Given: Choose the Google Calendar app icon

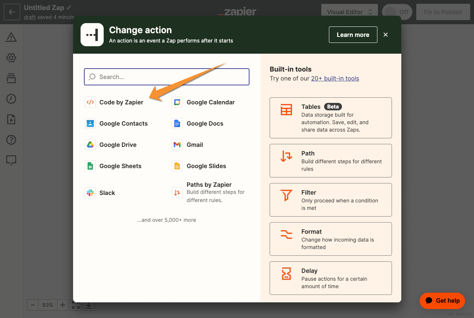Looking at the screenshot, I should click(177, 102).
